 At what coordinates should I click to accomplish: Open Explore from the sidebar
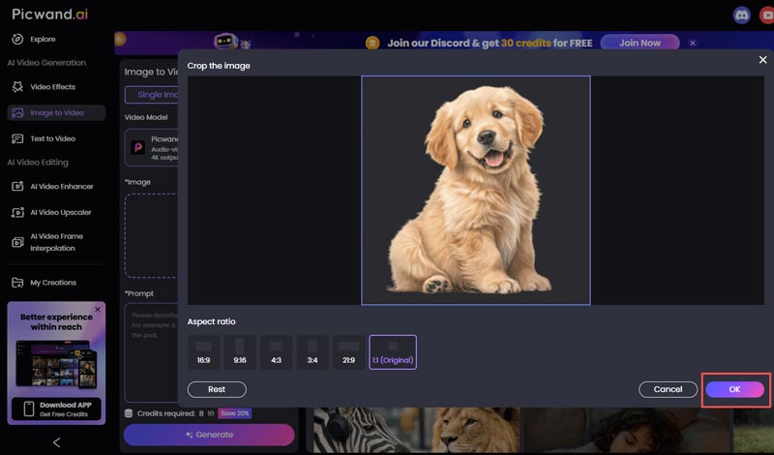point(43,40)
